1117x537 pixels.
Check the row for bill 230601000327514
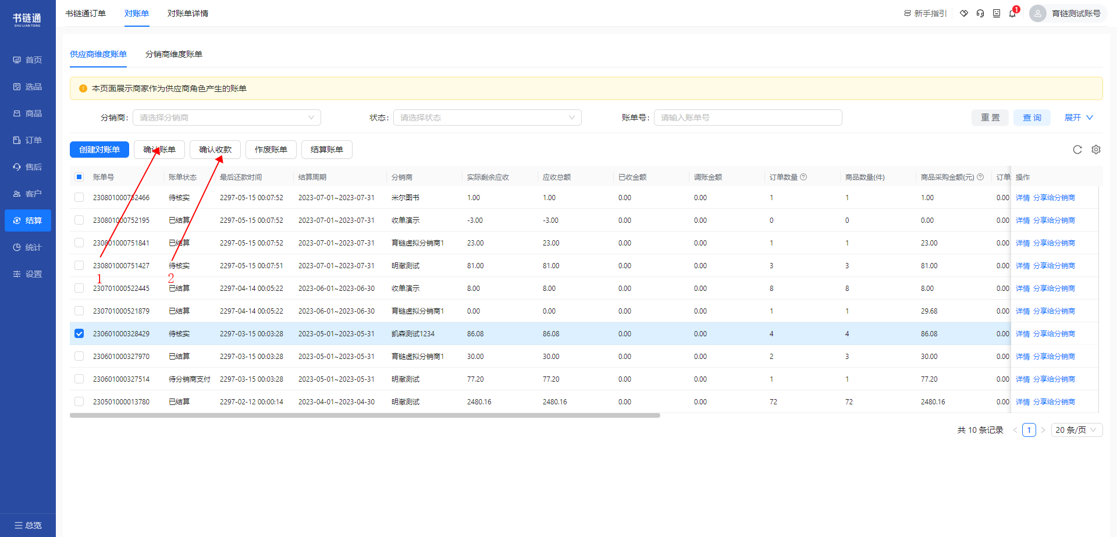[x=79, y=379]
